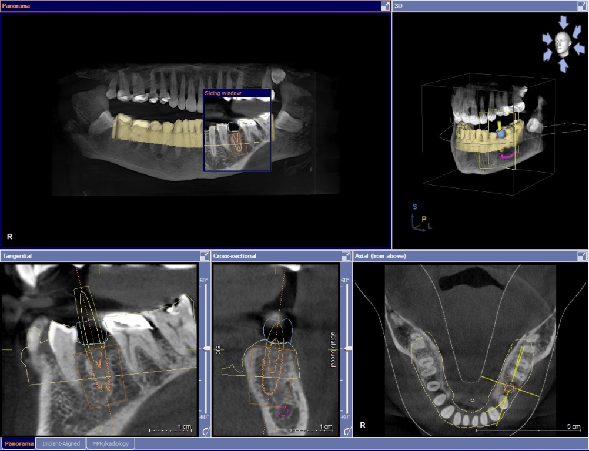This screenshot has height=451, width=589.
Task: Open the MPR/Radiology tab
Action: [x=111, y=443]
